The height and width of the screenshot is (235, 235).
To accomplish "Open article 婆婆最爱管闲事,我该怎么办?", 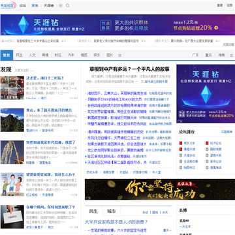I will coord(50,175).
